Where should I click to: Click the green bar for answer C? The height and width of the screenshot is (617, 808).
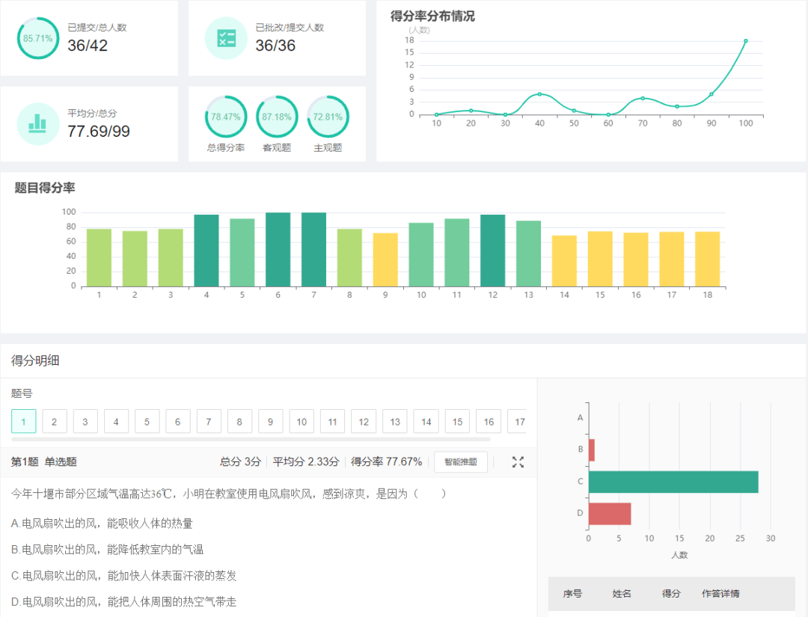click(x=673, y=482)
